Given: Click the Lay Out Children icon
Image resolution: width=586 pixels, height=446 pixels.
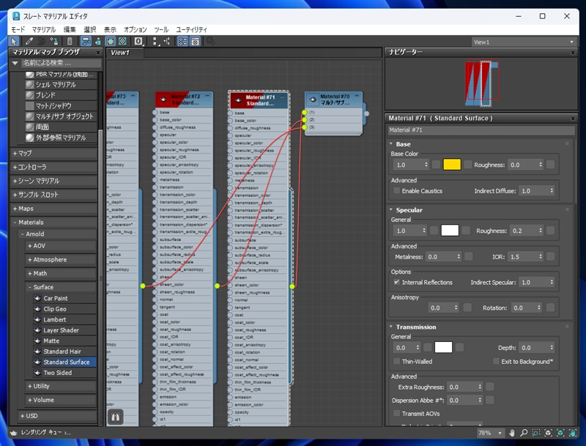Looking at the screenshot, I should click(x=167, y=42).
